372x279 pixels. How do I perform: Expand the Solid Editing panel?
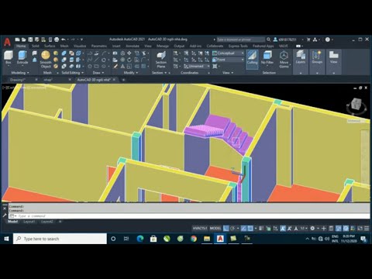click(73, 73)
